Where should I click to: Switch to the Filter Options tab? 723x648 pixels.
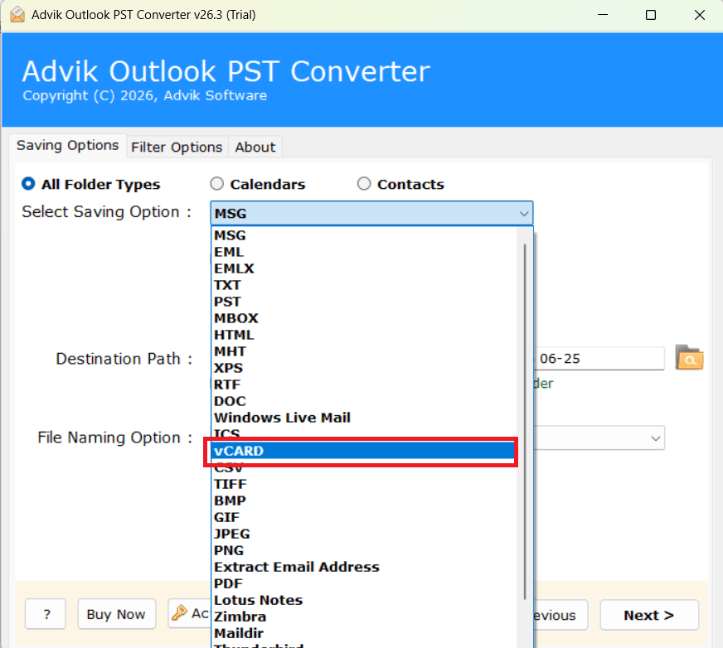pos(177,147)
